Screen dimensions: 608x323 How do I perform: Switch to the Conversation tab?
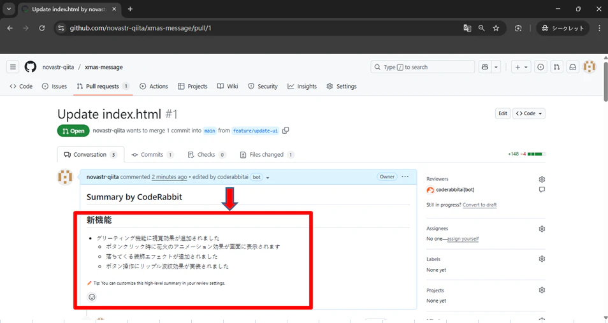90,154
